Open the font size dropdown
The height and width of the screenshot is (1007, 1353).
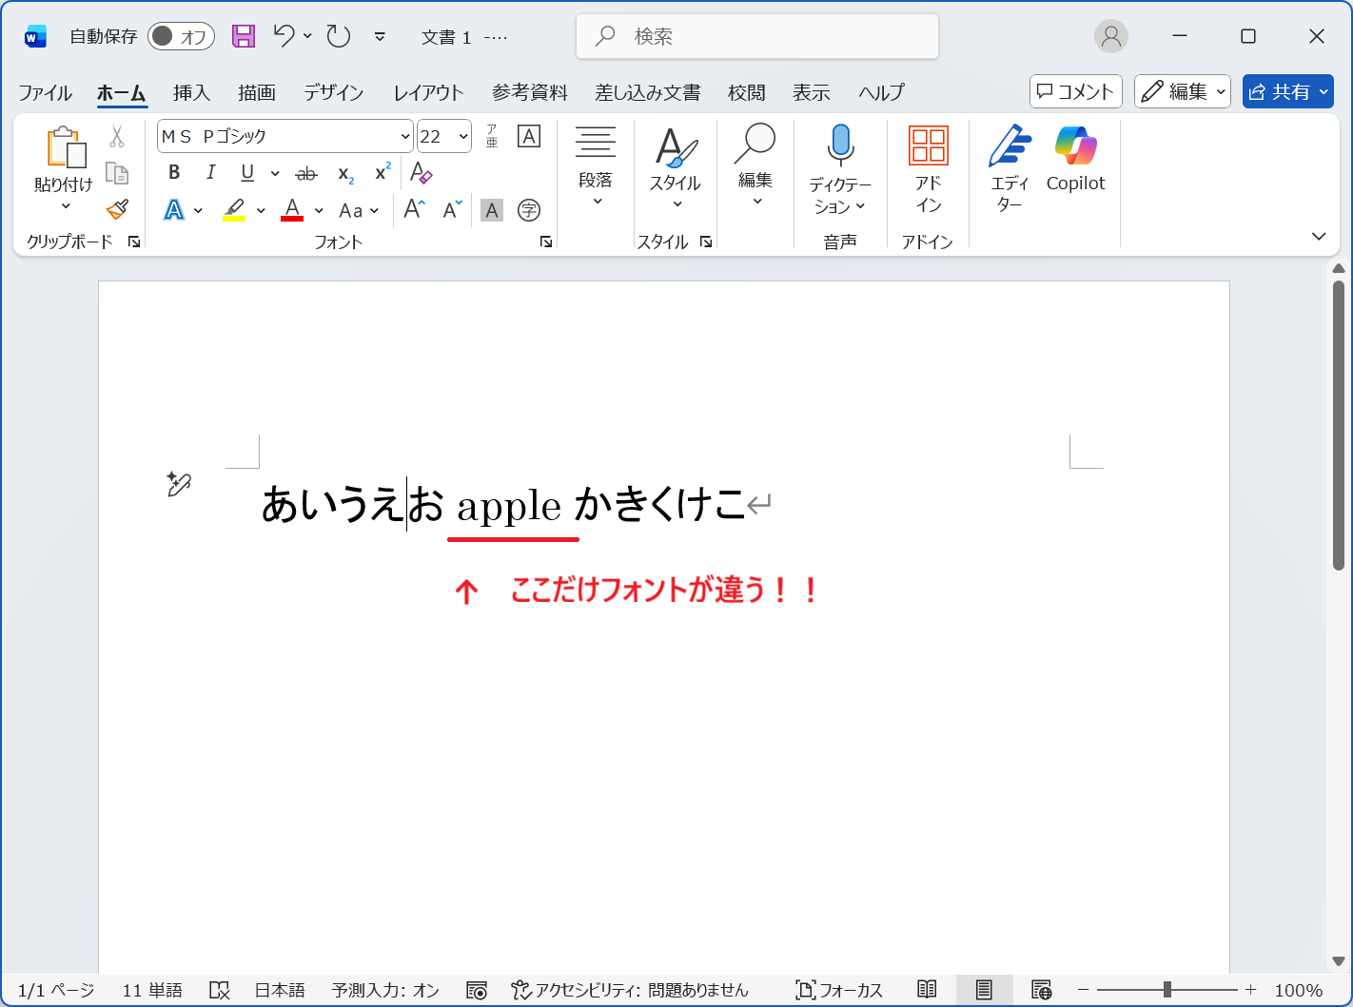(463, 137)
